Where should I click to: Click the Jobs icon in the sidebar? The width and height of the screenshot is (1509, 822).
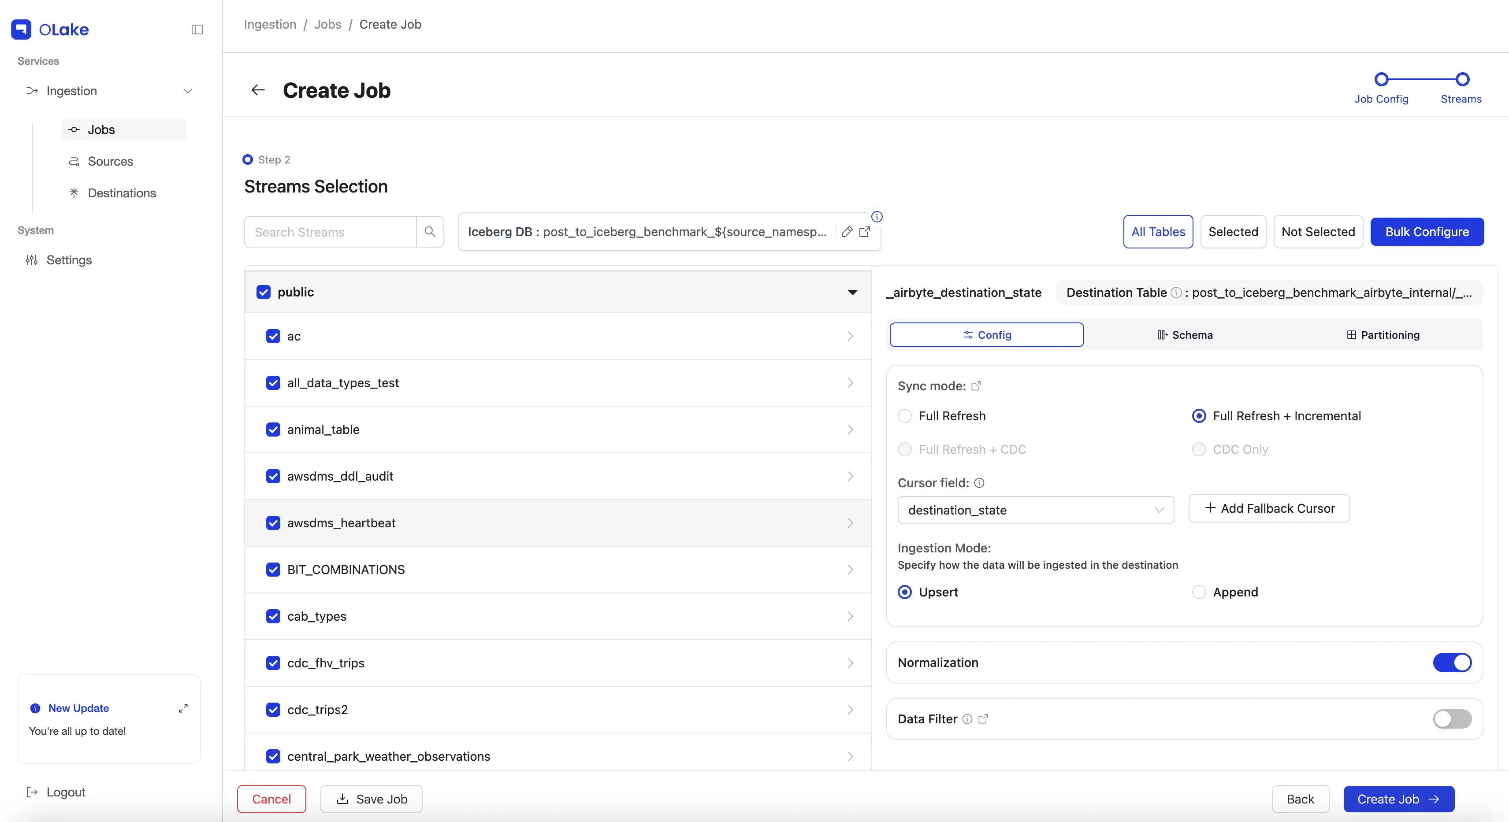tap(74, 130)
